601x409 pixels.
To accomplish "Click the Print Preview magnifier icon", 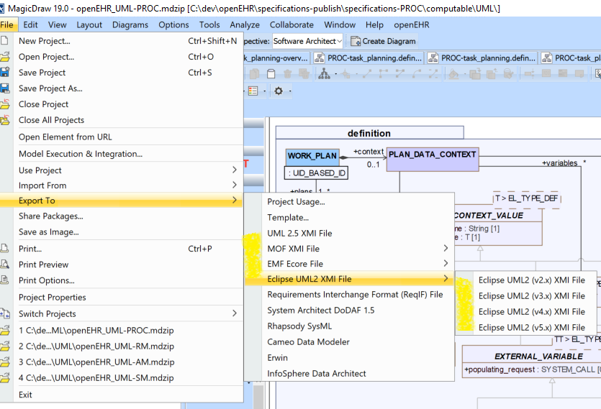I will 4,265.
